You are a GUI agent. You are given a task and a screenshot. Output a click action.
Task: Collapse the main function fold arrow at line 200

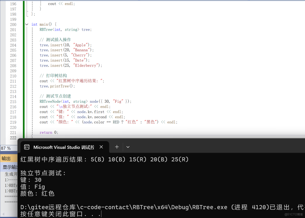[x=27, y=24]
